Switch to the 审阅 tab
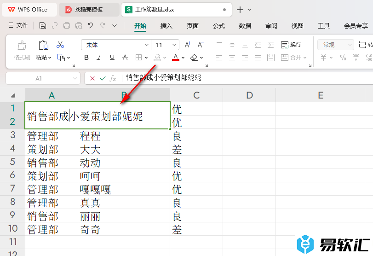373x256 pixels. pyautogui.click(x=271, y=26)
